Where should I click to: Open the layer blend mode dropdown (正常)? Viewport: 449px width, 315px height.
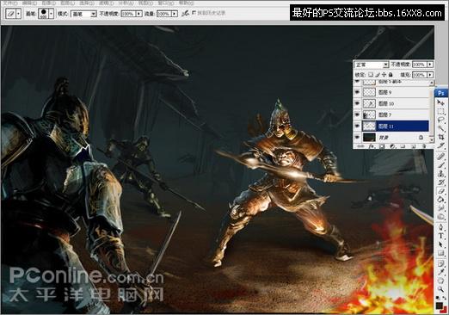(x=372, y=65)
